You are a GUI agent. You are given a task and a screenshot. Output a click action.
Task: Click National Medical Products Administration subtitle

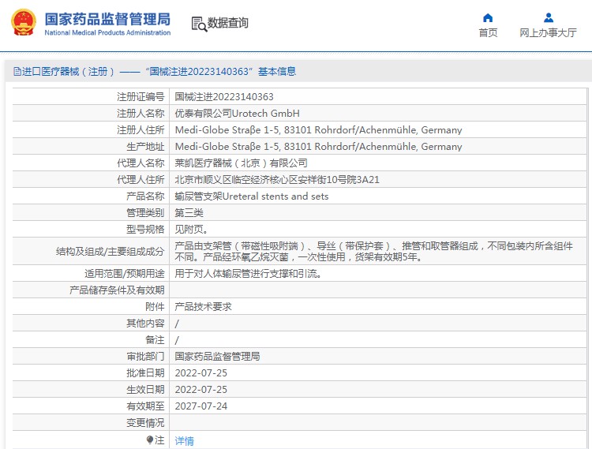pos(107,33)
